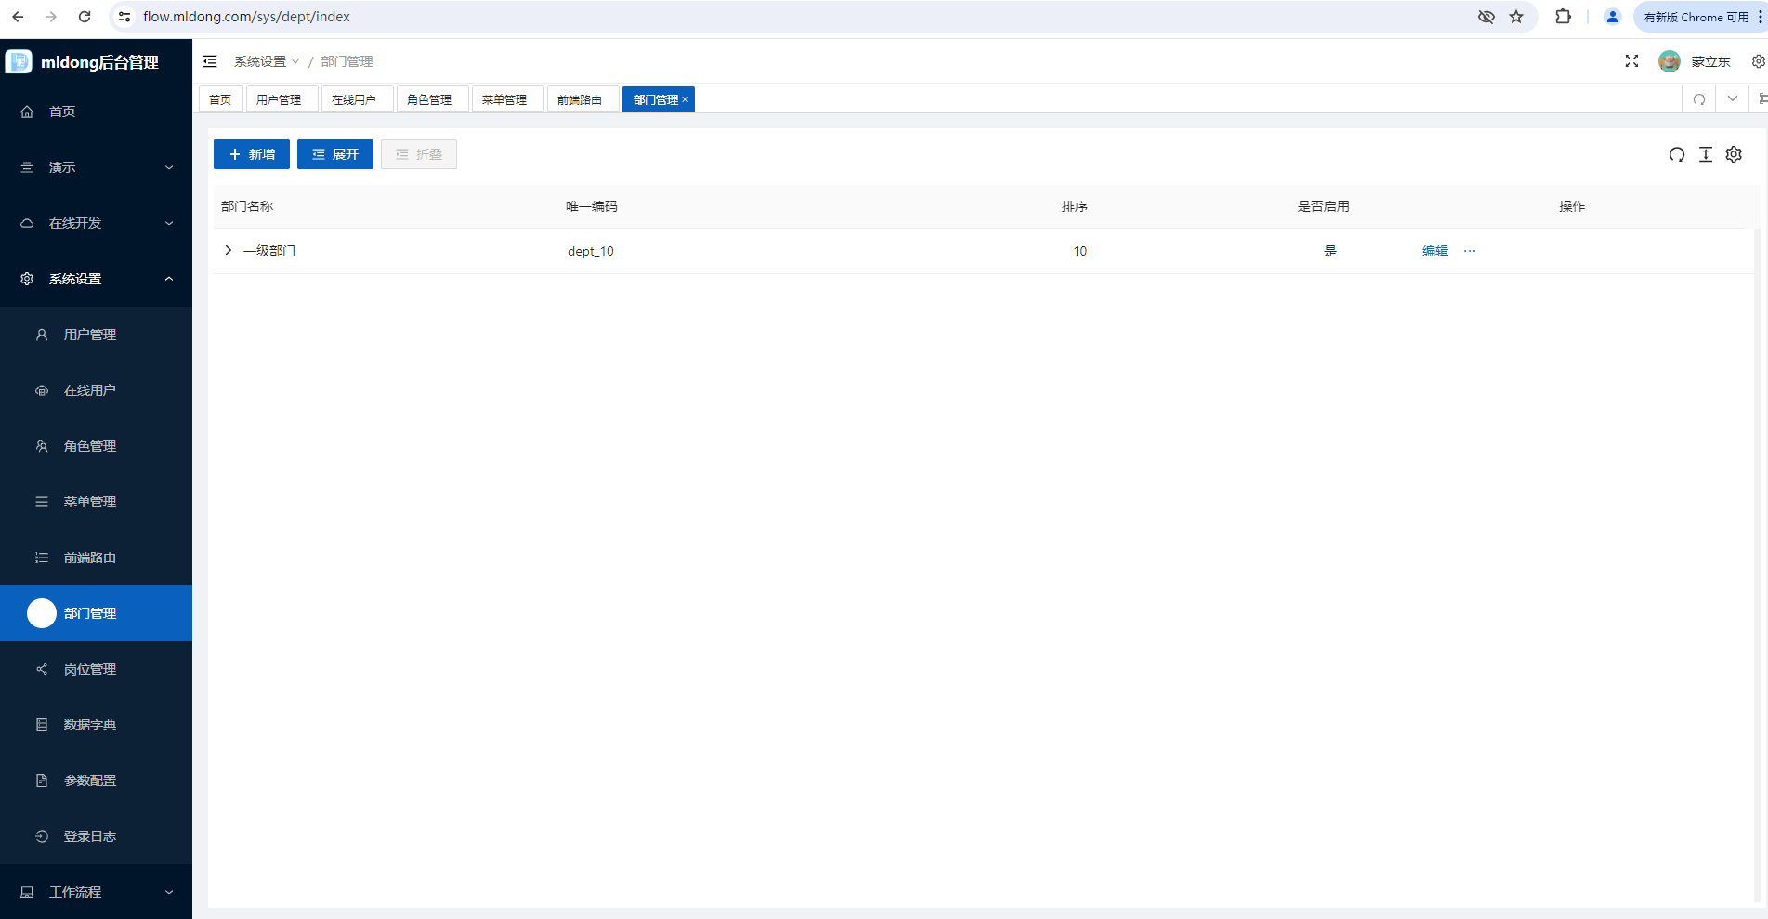Click the dept_10 code cell
This screenshot has width=1768, height=919.
(x=591, y=251)
